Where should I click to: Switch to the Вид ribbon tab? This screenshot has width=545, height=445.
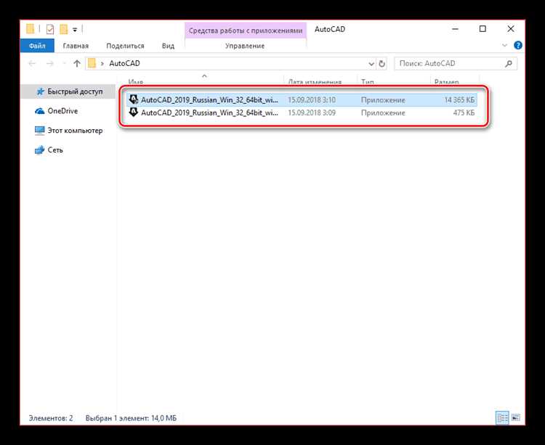[x=169, y=46]
